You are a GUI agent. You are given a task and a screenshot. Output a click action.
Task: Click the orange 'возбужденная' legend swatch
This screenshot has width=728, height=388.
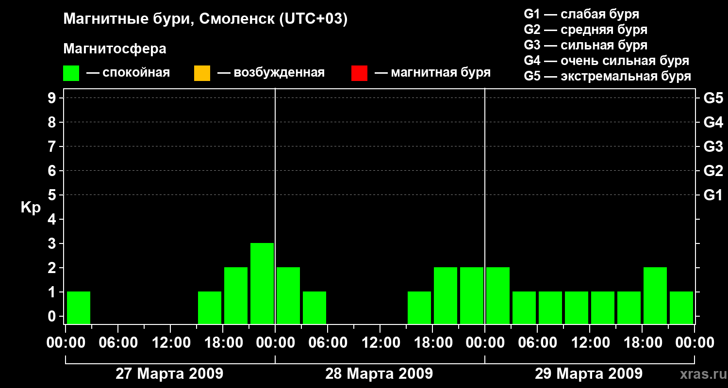point(202,73)
